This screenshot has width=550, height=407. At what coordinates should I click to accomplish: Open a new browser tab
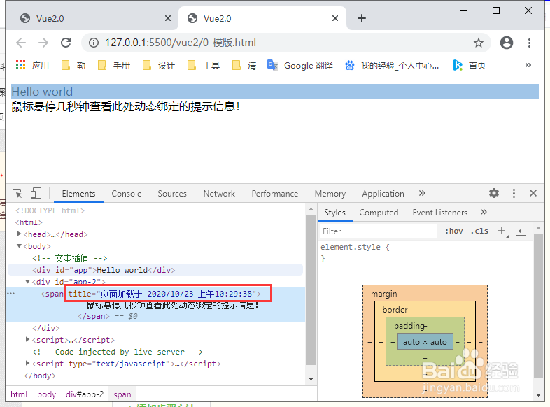point(362,18)
